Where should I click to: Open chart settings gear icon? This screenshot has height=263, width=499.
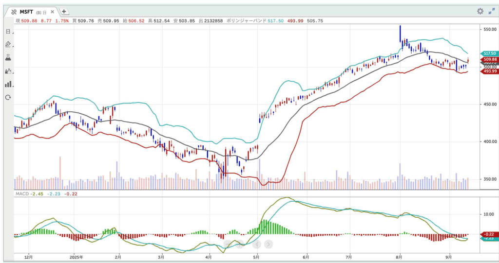click(x=480, y=11)
